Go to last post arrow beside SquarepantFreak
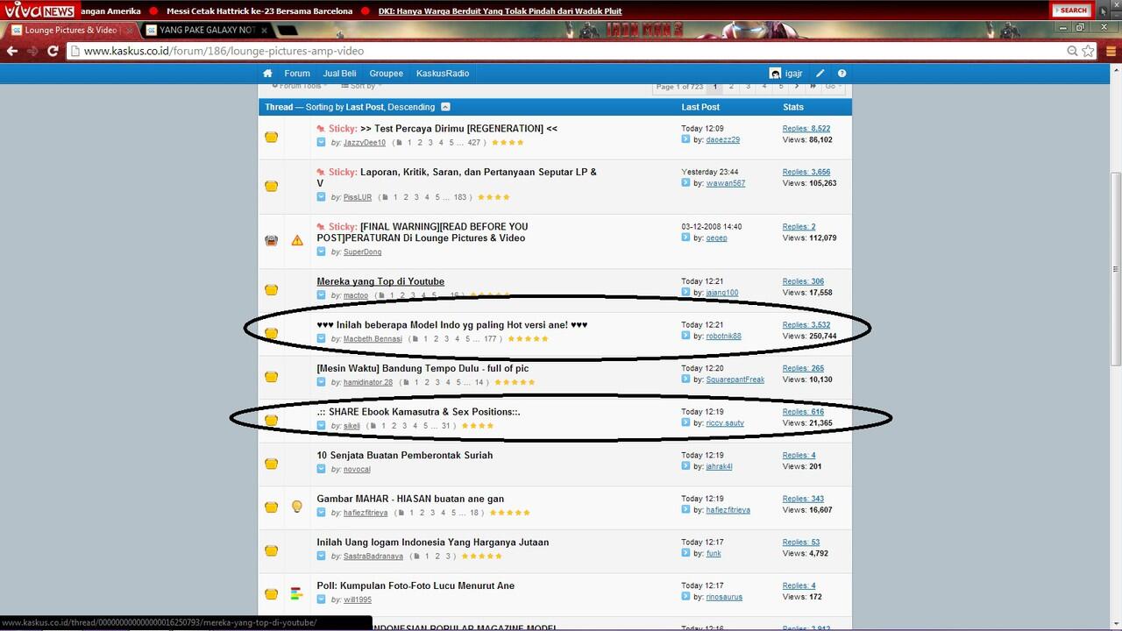 [686, 379]
